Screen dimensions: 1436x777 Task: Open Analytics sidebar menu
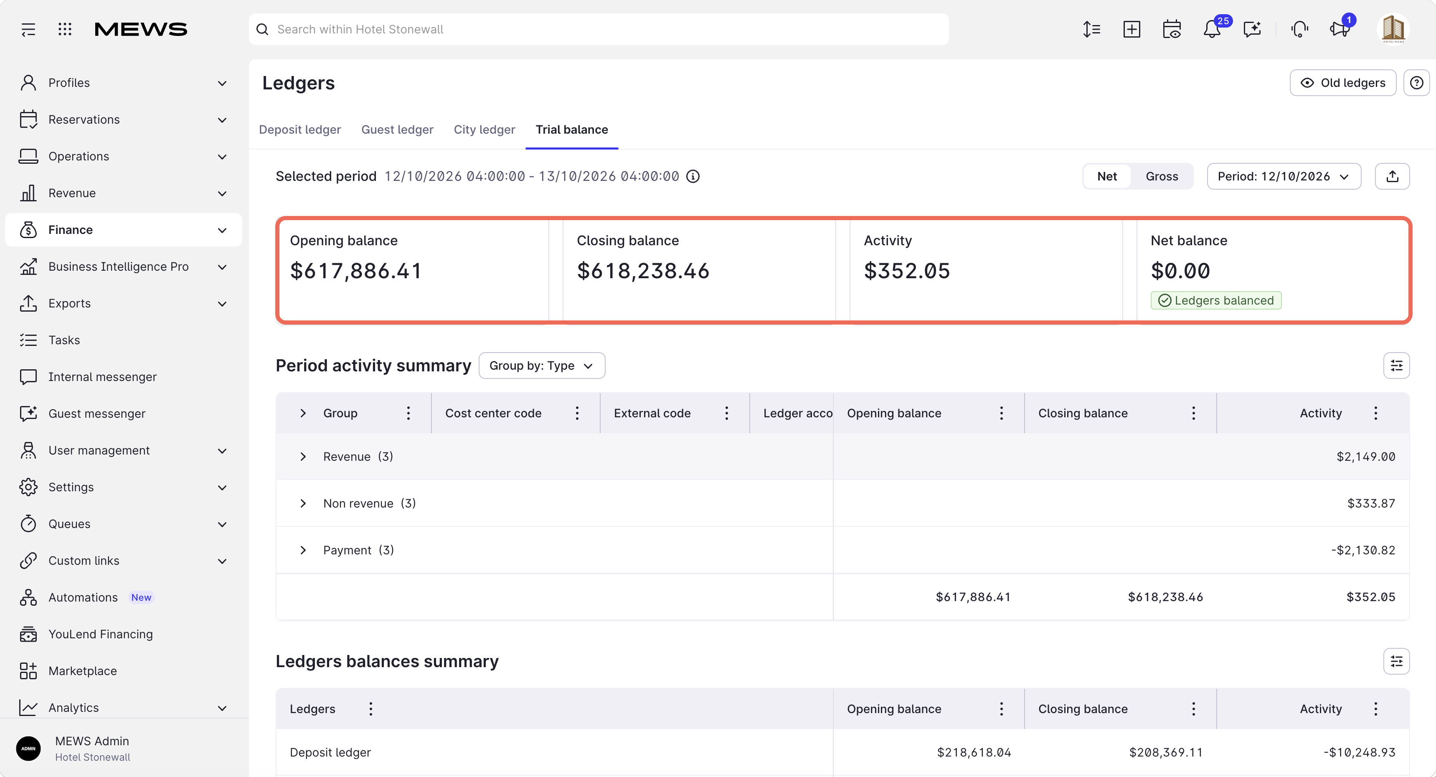[x=124, y=708]
